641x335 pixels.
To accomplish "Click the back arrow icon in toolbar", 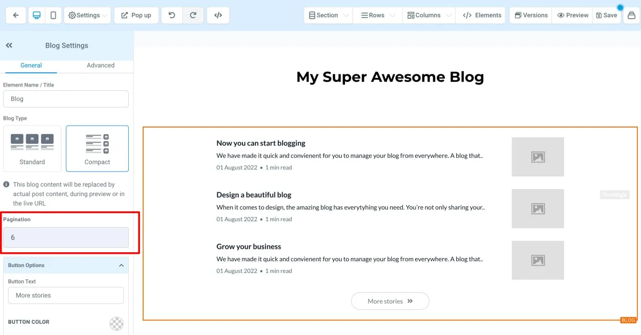I will 16,15.
